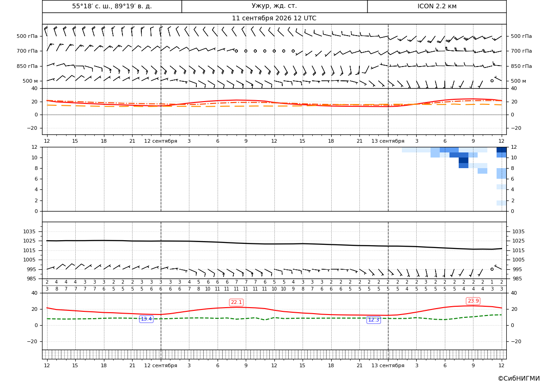
Task: Click the left 500 гПа level label
Action: (x=27, y=36)
